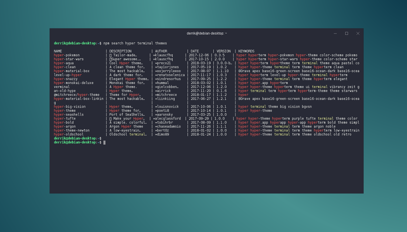Click version '3.0.0-b…' in hyper-aqua row
The image size is (407, 232).
point(224,63)
